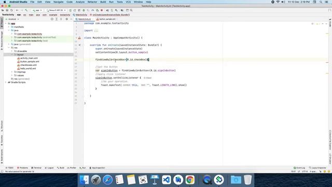Switch to button_sample.xml editor tab
This screenshot has width=332, height=187.
[107, 19]
